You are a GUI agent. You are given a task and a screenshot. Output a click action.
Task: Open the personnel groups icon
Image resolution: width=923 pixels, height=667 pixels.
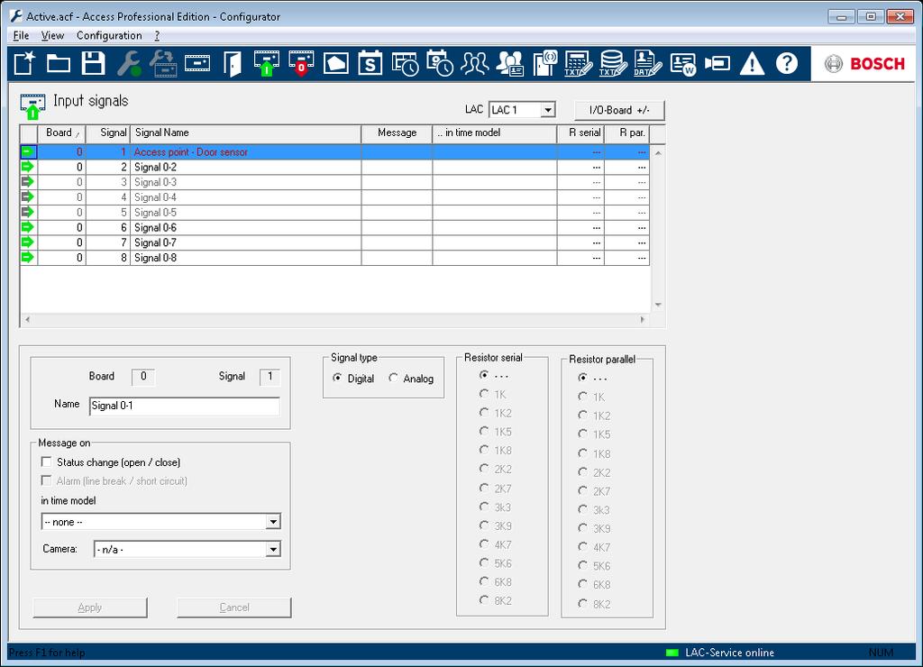(474, 63)
